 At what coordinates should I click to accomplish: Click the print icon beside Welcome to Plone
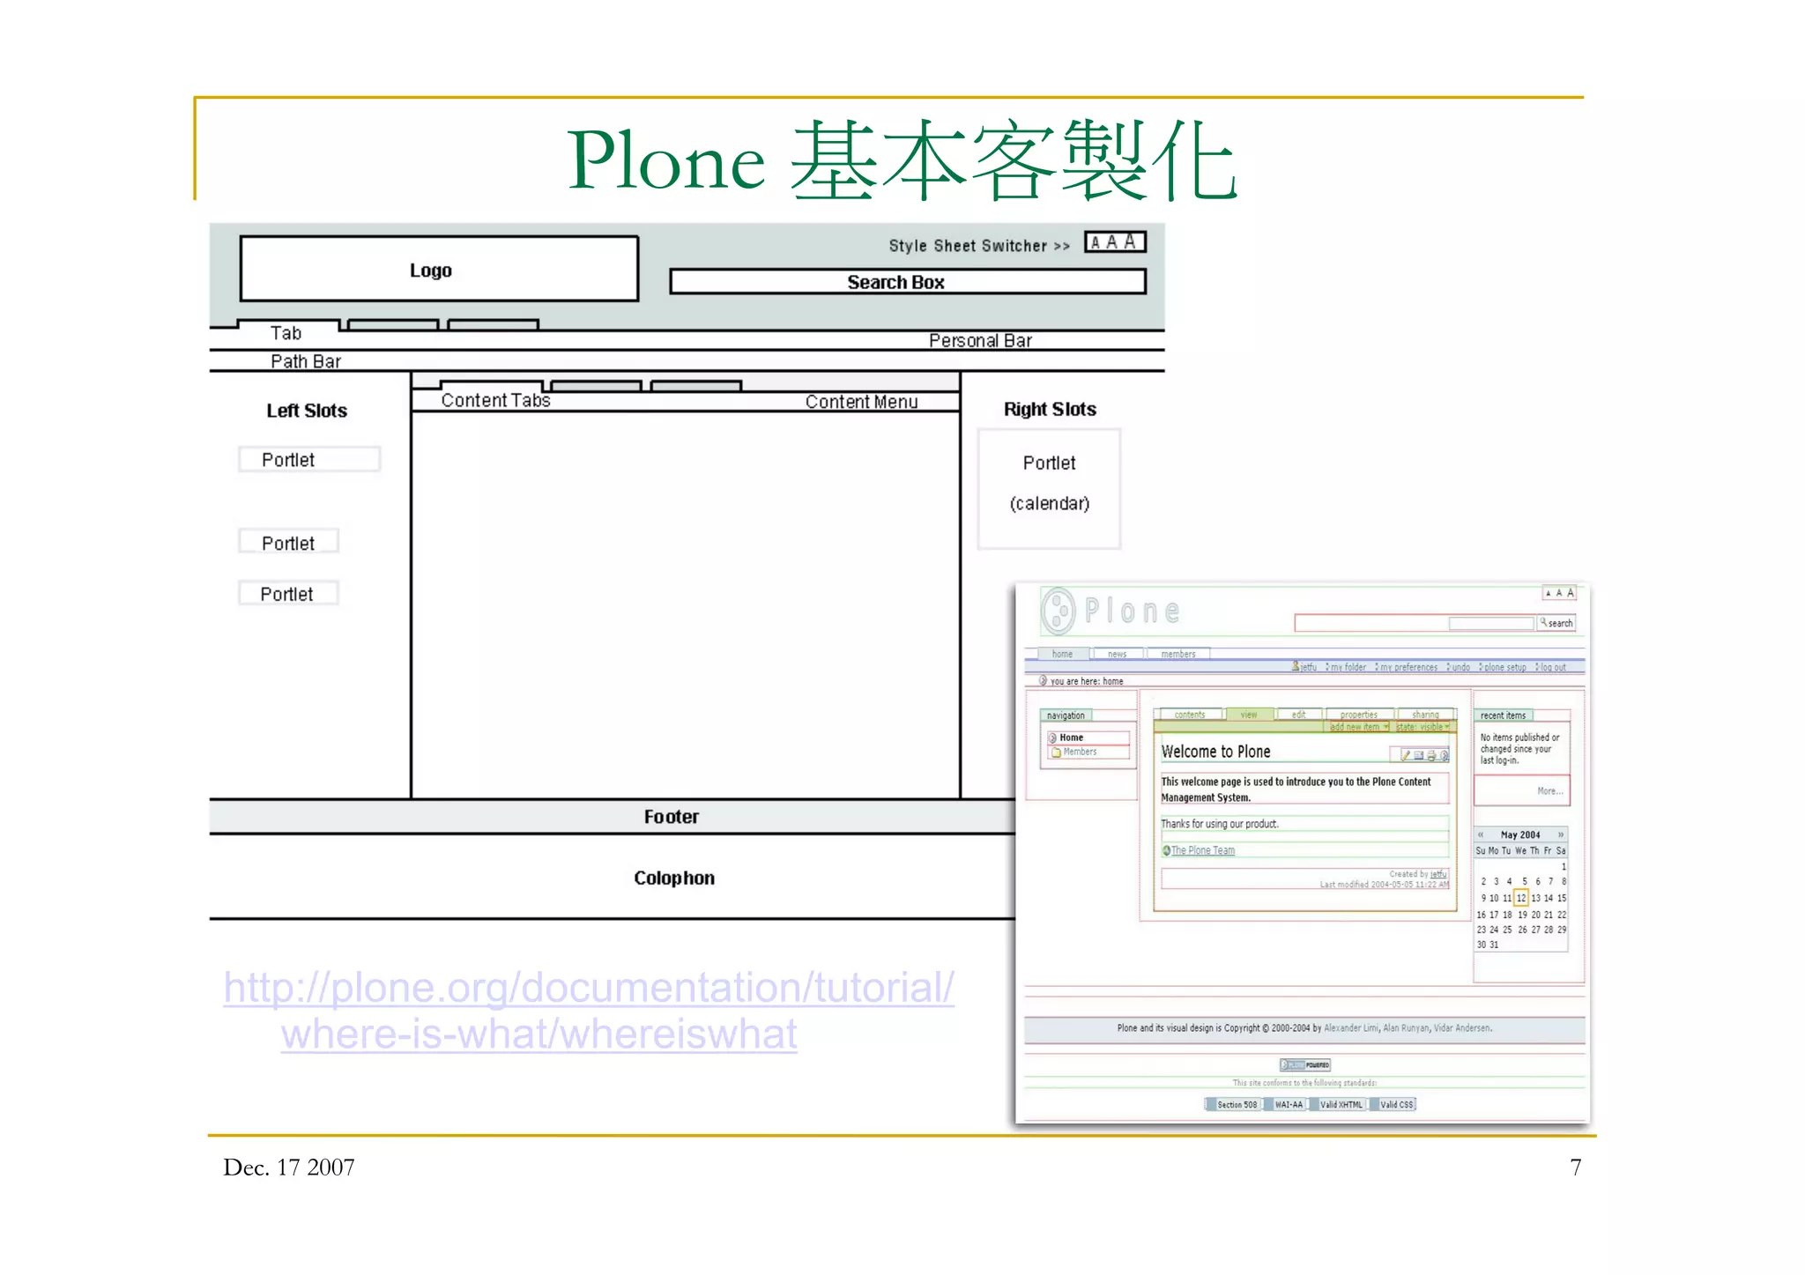click(x=1431, y=755)
